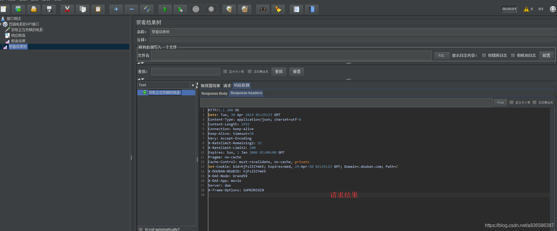557x231 pixels.
Task: Collapse the search panel split arrows
Action: click(141, 79)
